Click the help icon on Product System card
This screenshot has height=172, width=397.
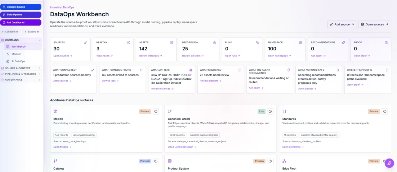pyautogui.click(x=270, y=161)
